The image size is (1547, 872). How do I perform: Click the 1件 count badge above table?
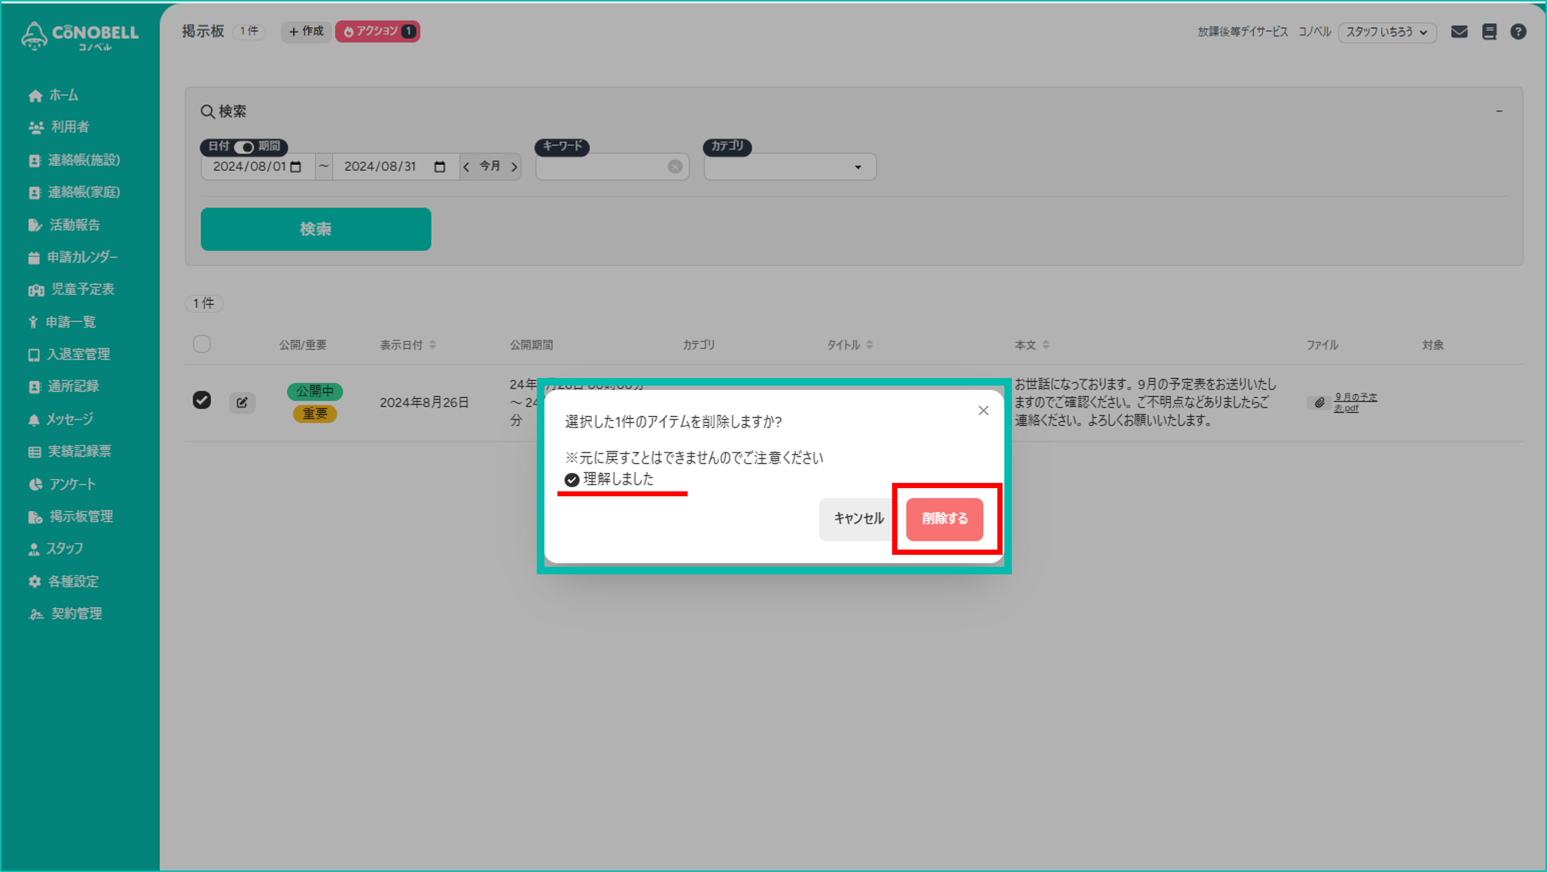click(204, 304)
